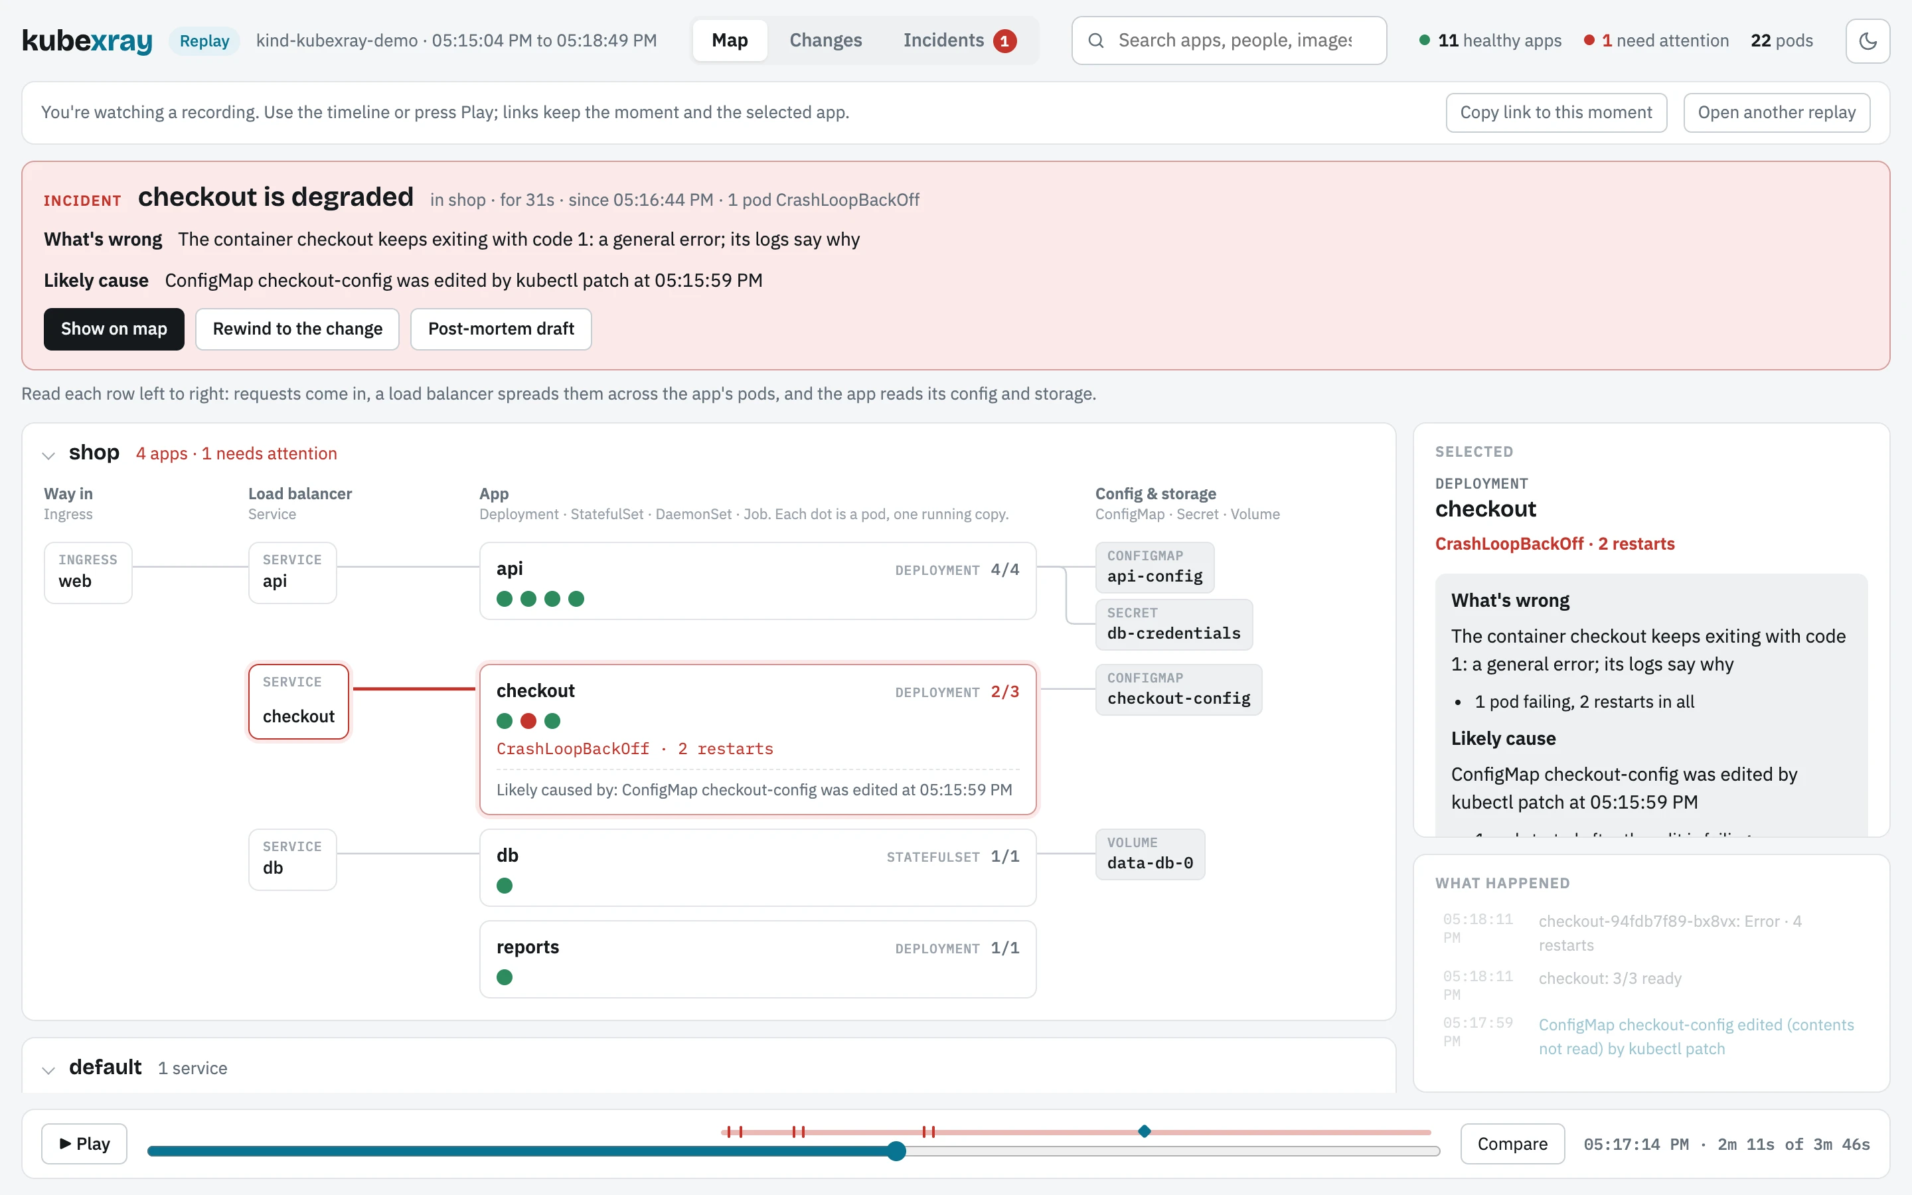Screen dimensions: 1912x1195
Task: Open the checkout deployment card
Action: click(757, 740)
